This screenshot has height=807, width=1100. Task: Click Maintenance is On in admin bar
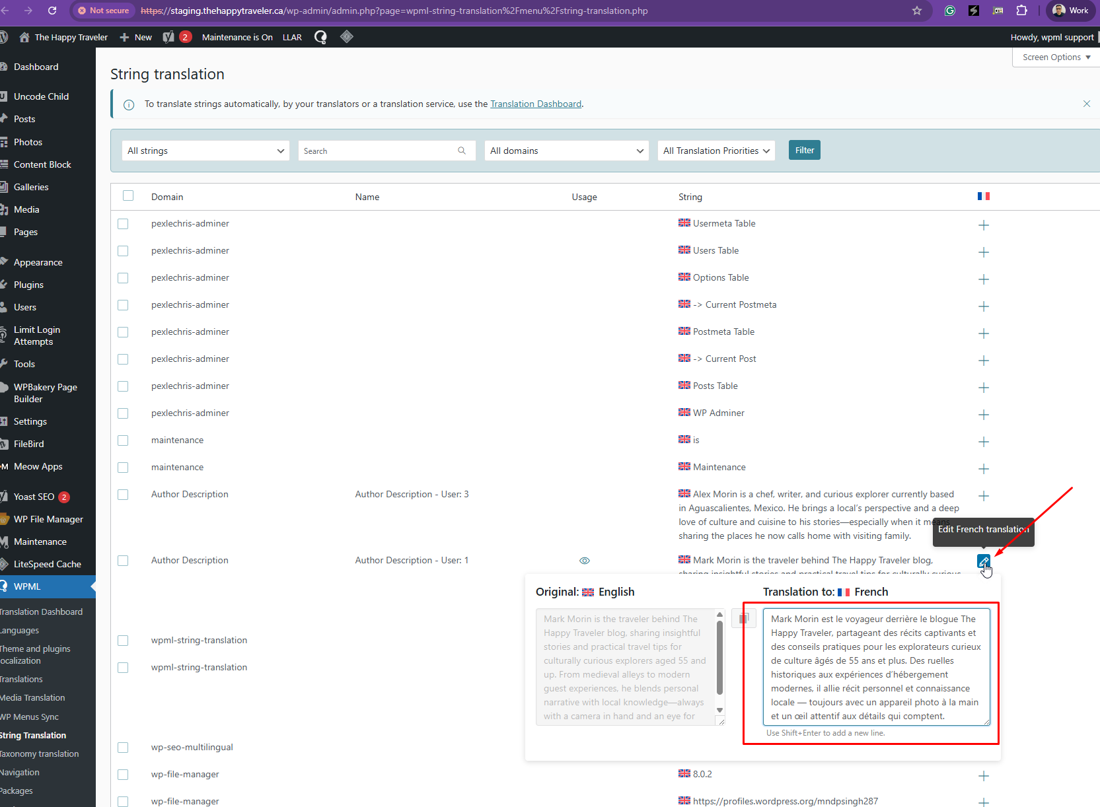coord(237,37)
